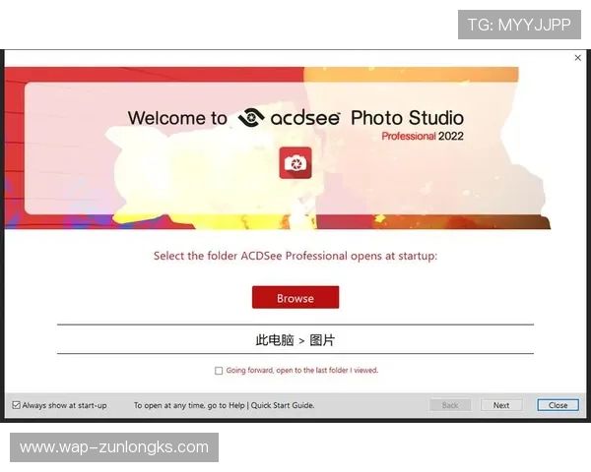Click the Close button at bottom right
The height and width of the screenshot is (472, 591).
[558, 405]
